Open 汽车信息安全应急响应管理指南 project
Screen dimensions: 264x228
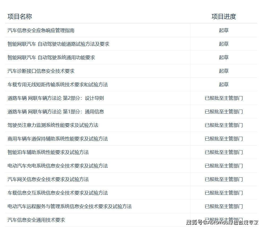pos(41,31)
